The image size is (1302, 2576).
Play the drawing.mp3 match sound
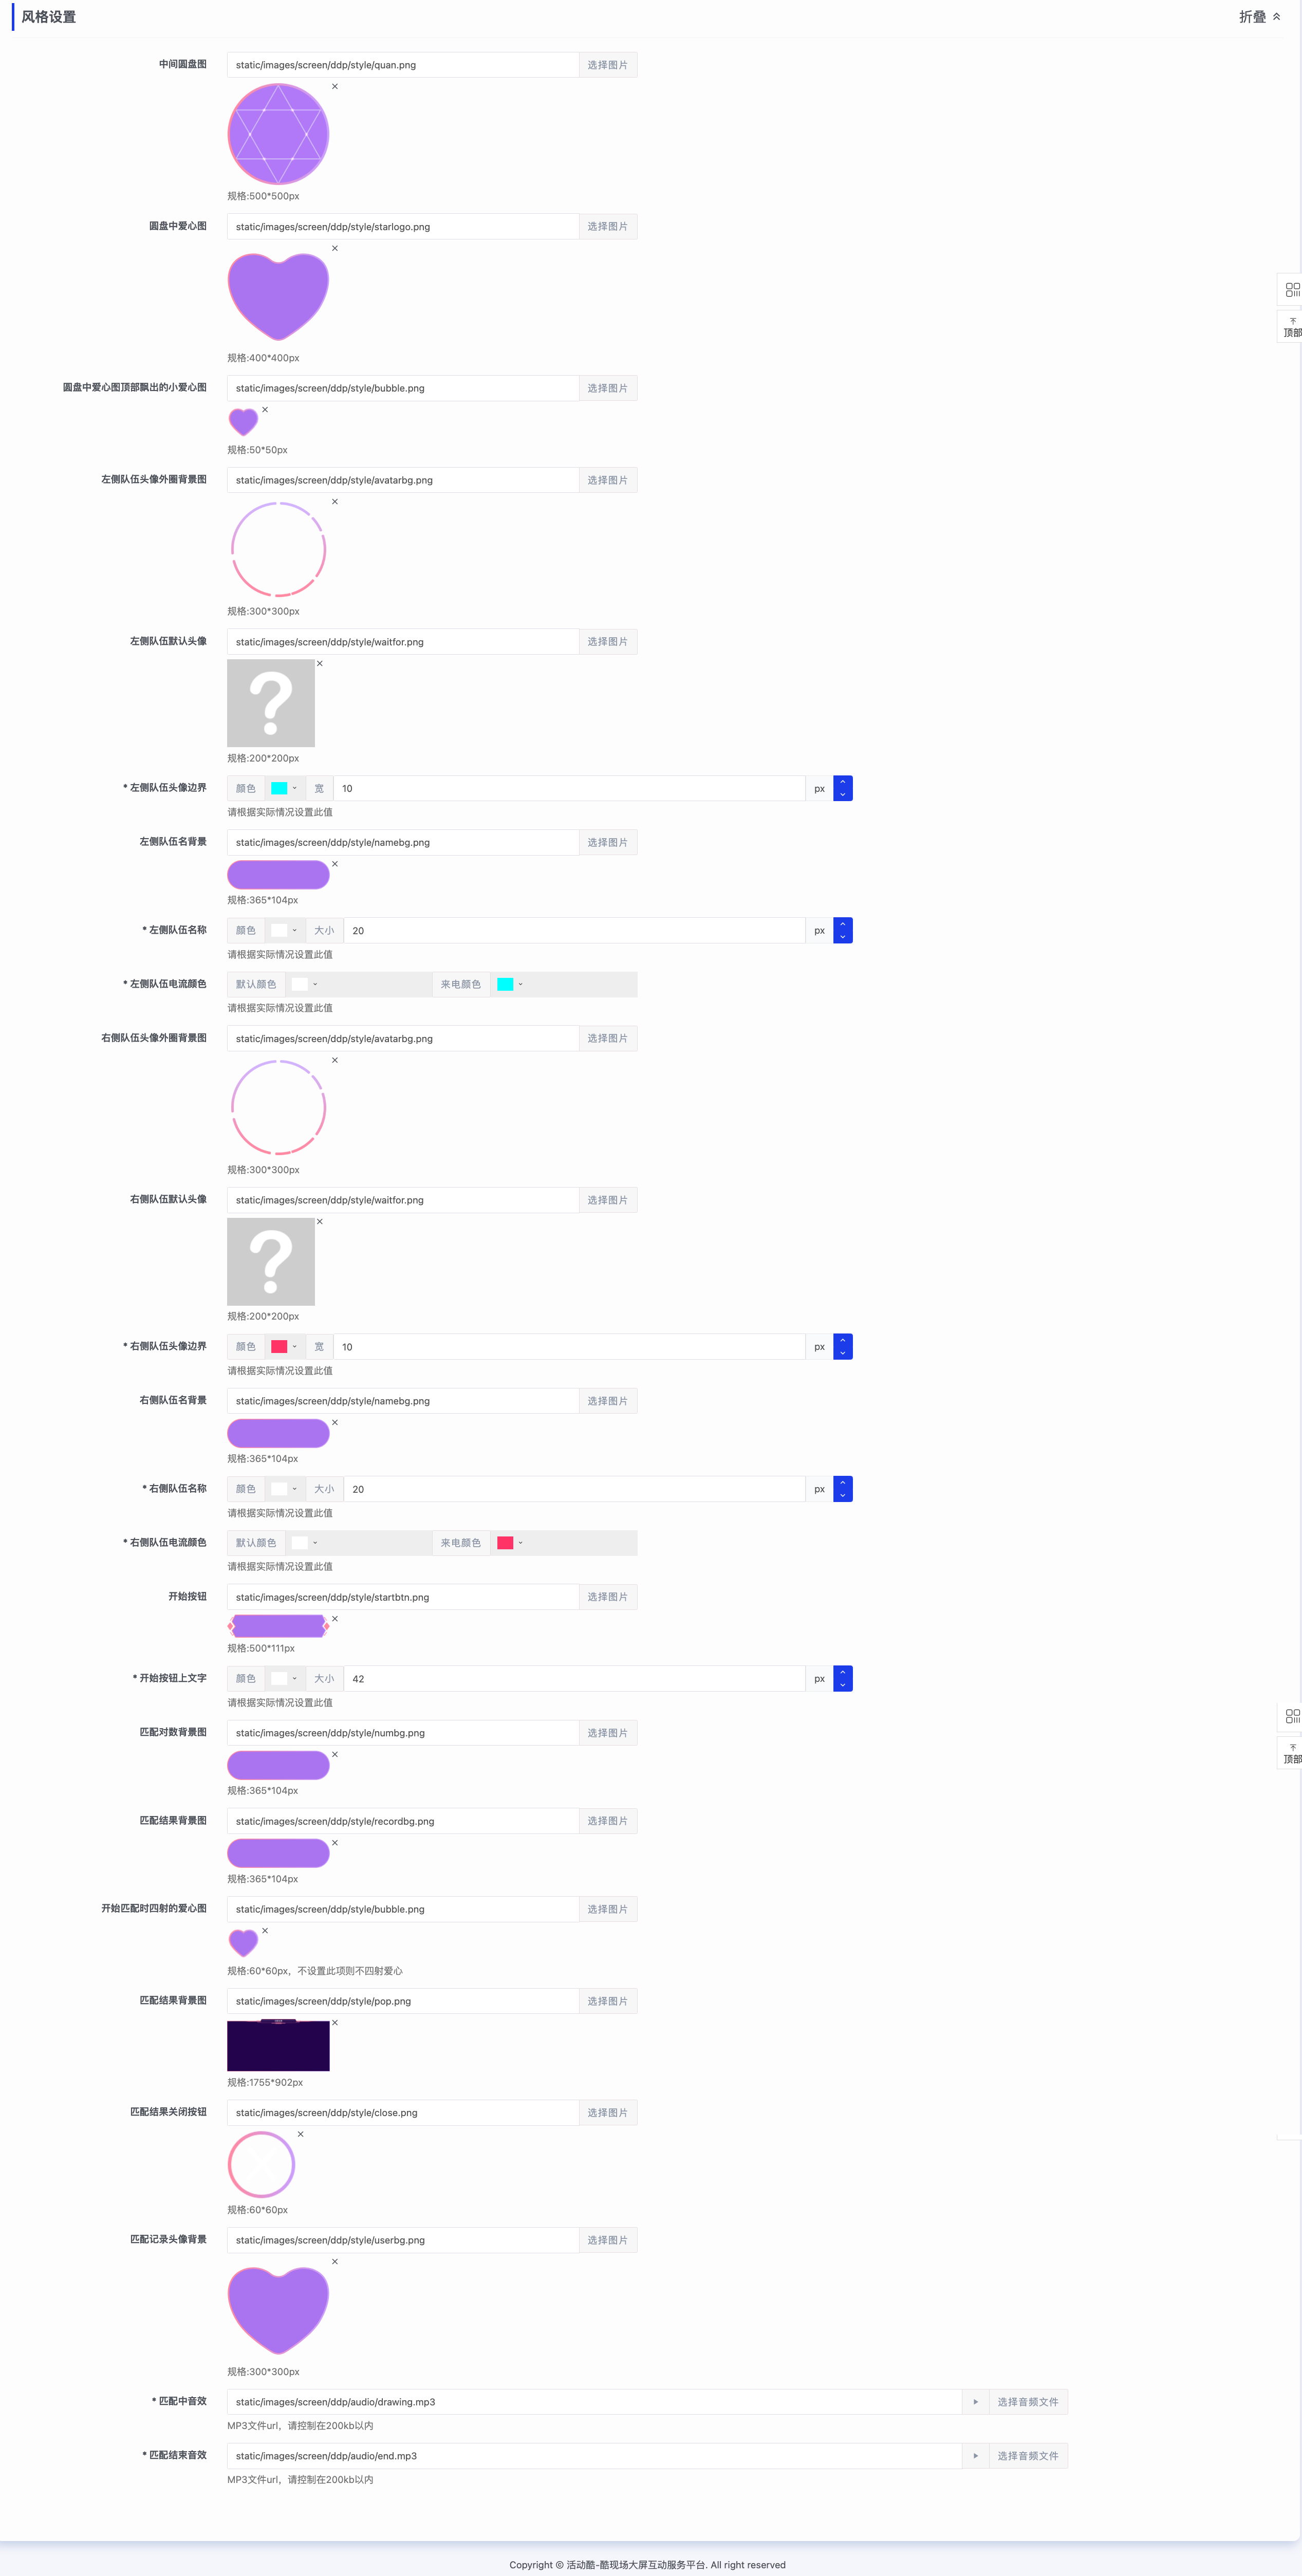(x=975, y=2401)
